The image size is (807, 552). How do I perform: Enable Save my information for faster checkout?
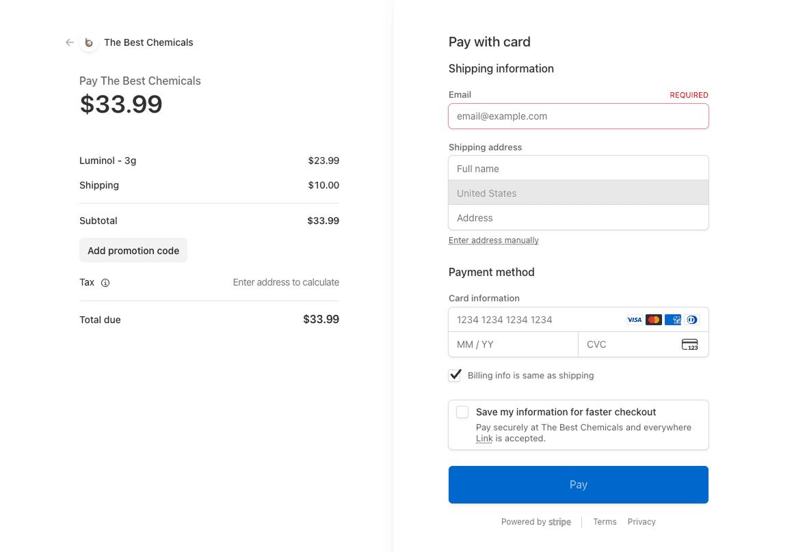(x=462, y=412)
